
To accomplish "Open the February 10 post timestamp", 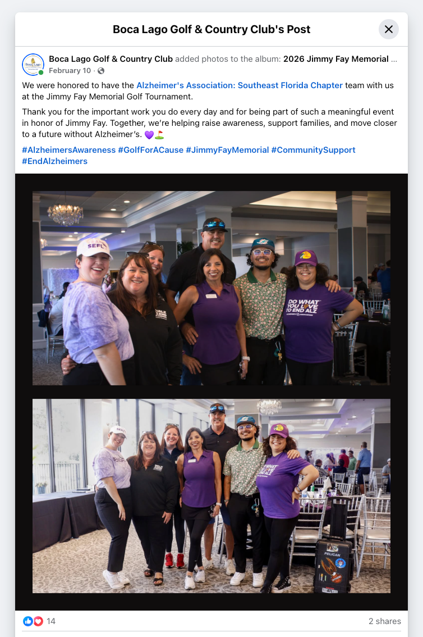I will (70, 71).
